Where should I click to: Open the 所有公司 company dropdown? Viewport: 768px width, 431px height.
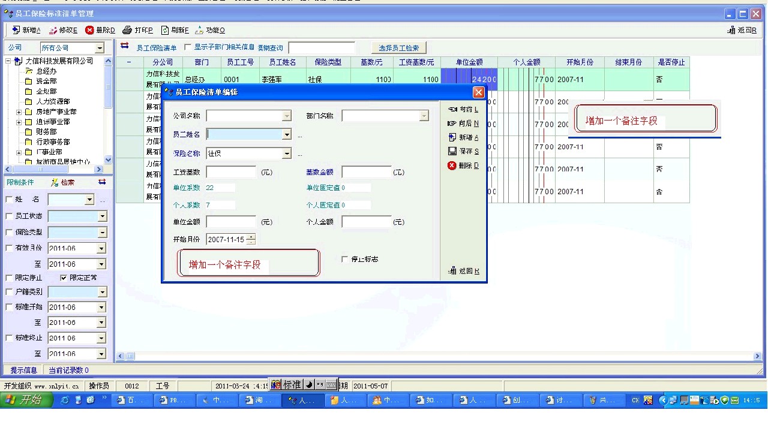coord(100,48)
